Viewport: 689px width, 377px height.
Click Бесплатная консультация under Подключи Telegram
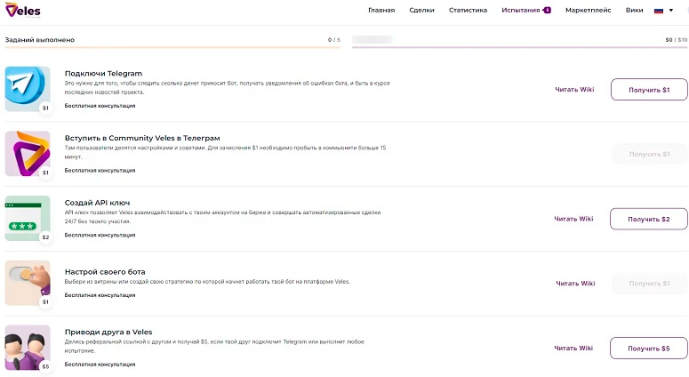[x=100, y=106]
